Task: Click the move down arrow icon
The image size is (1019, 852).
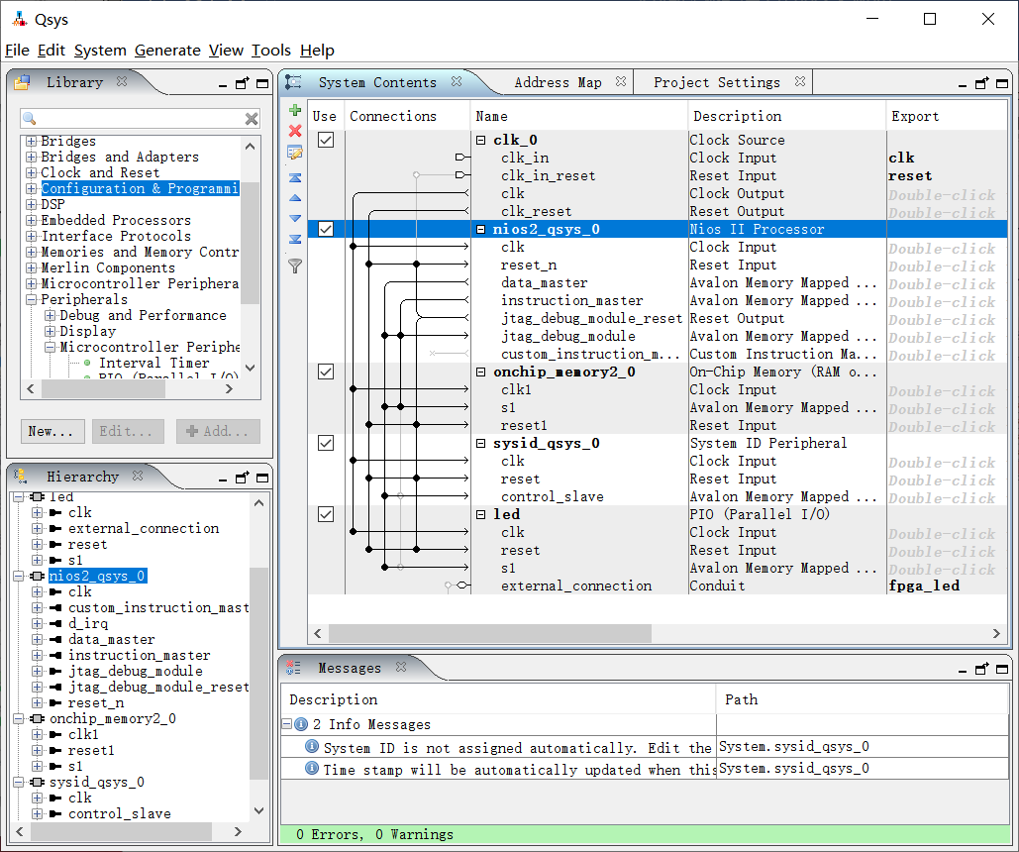Action: 294,218
